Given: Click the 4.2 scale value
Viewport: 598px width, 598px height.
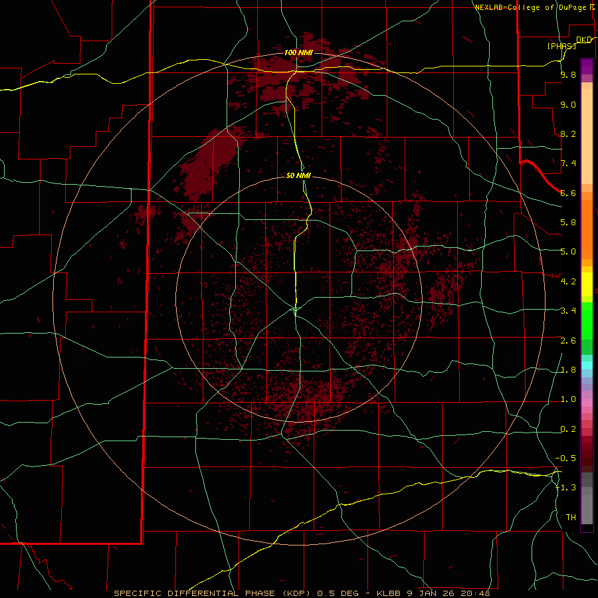Looking at the screenshot, I should (x=568, y=282).
